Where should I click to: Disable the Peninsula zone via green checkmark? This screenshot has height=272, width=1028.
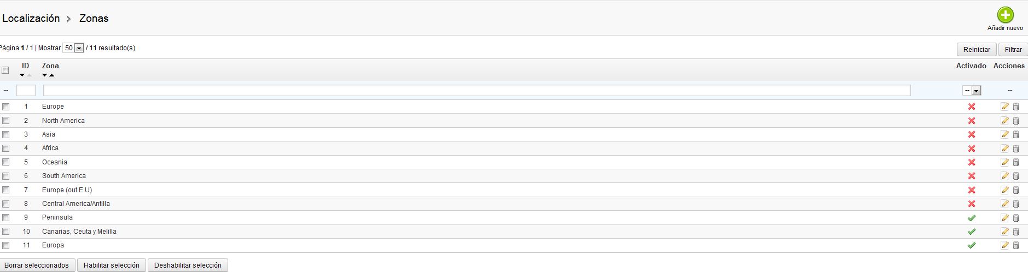point(972,218)
